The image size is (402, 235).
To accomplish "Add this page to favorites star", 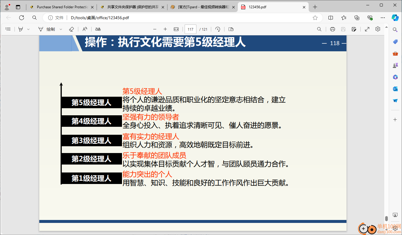I will pyautogui.click(x=315, y=18).
